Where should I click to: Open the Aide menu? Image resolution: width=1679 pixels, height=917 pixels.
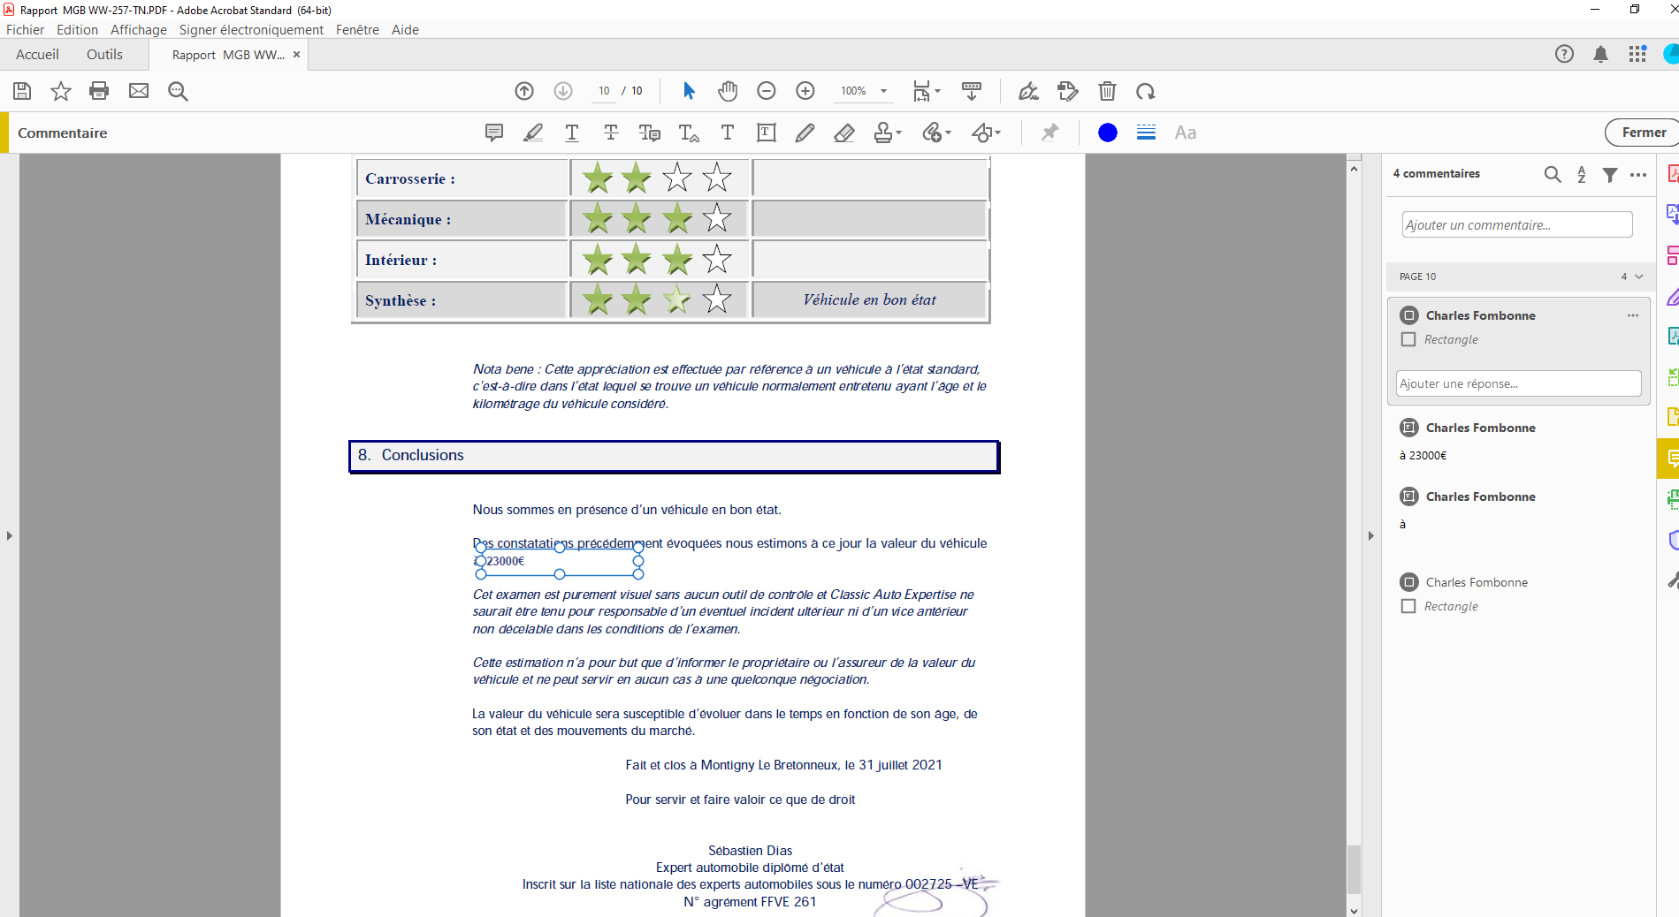point(405,30)
